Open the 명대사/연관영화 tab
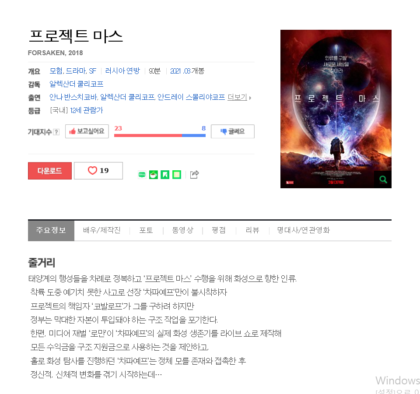 pyautogui.click(x=303, y=230)
